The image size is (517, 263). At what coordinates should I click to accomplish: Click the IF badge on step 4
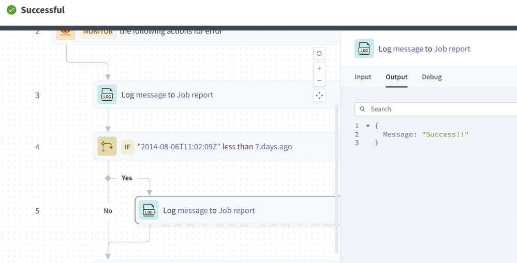coord(128,147)
